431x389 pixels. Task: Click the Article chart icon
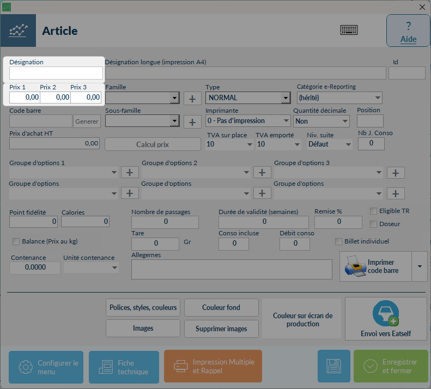coord(18,31)
